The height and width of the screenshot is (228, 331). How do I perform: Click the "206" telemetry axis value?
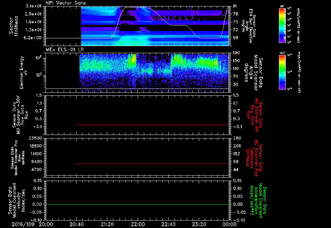point(237,146)
